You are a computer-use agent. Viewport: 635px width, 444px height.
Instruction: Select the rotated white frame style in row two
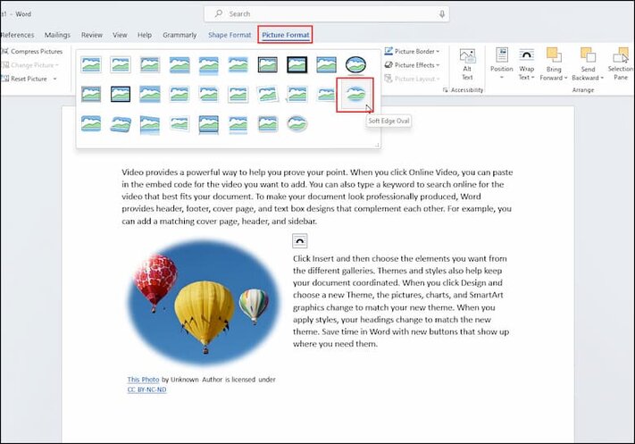268,94
